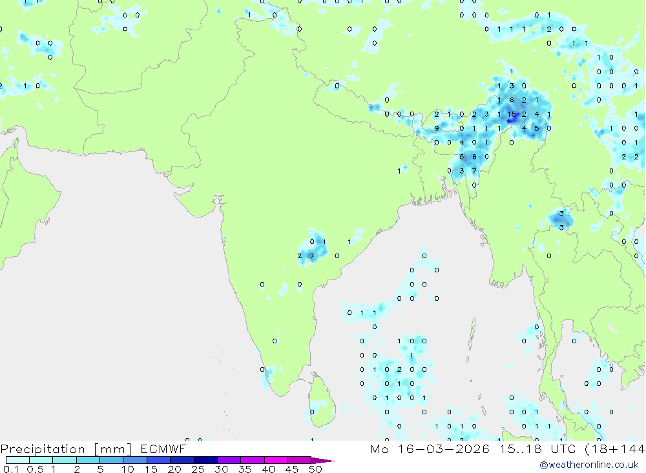This screenshot has width=646, height=473.
Task: Click the '15..18 UTC' time label
Action: (x=537, y=448)
